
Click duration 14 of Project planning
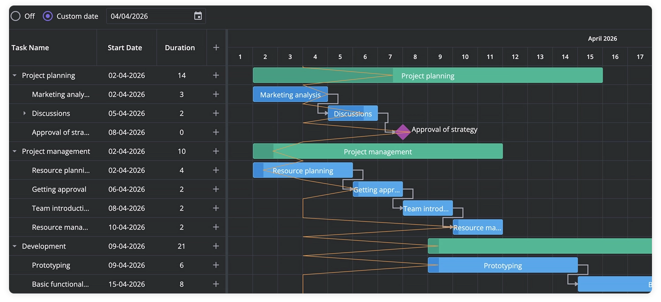182,75
